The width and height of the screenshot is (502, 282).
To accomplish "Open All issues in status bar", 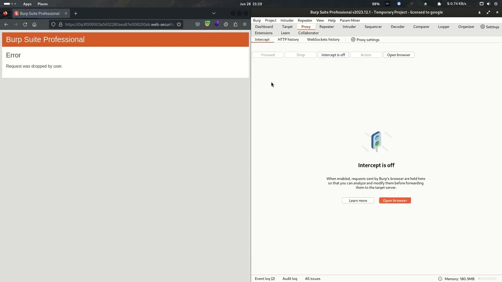I will 313,278.
